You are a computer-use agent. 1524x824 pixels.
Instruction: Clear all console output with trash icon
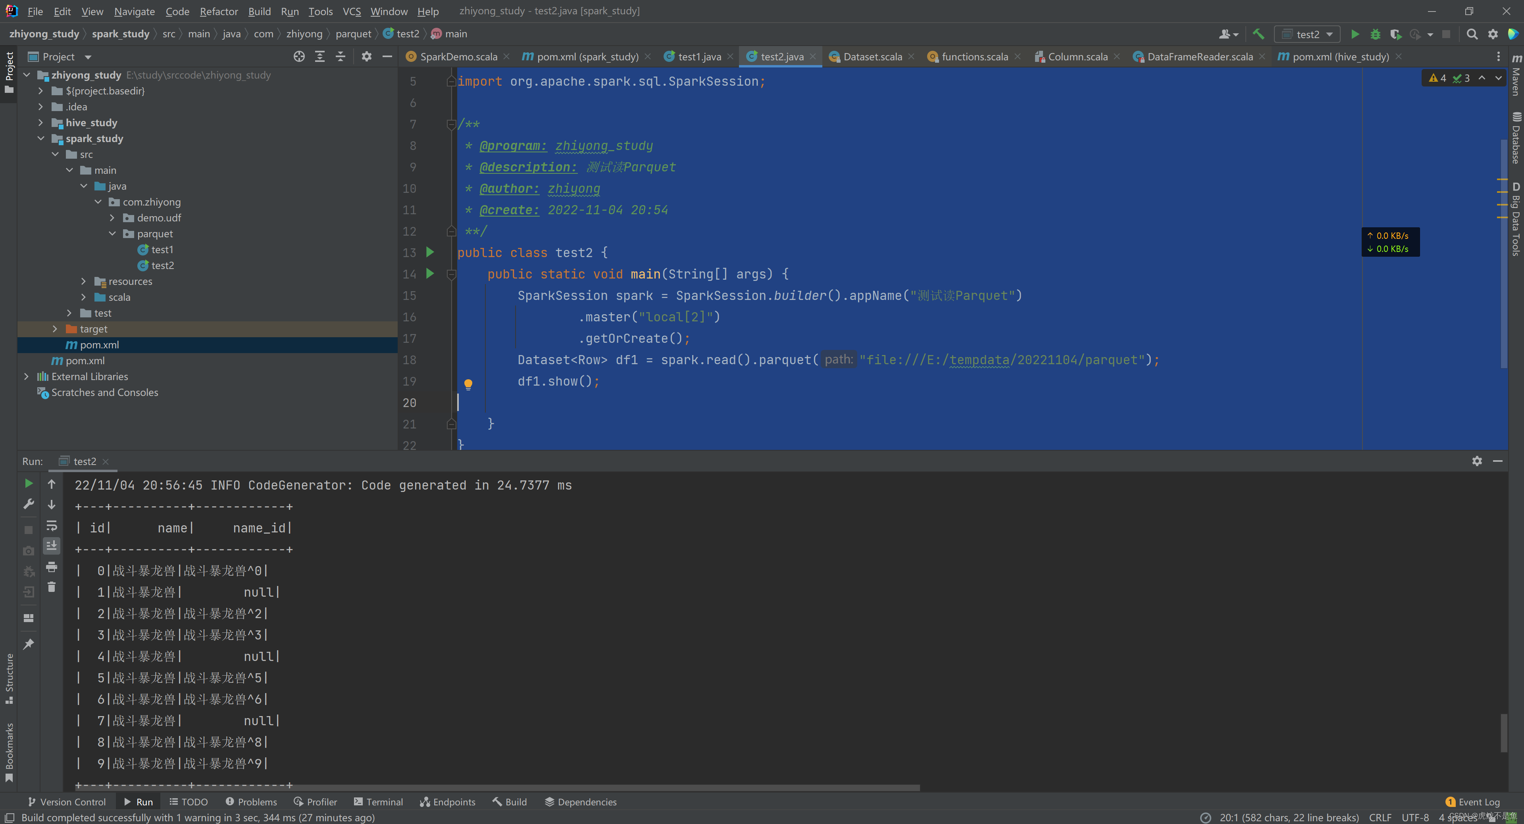pyautogui.click(x=52, y=586)
